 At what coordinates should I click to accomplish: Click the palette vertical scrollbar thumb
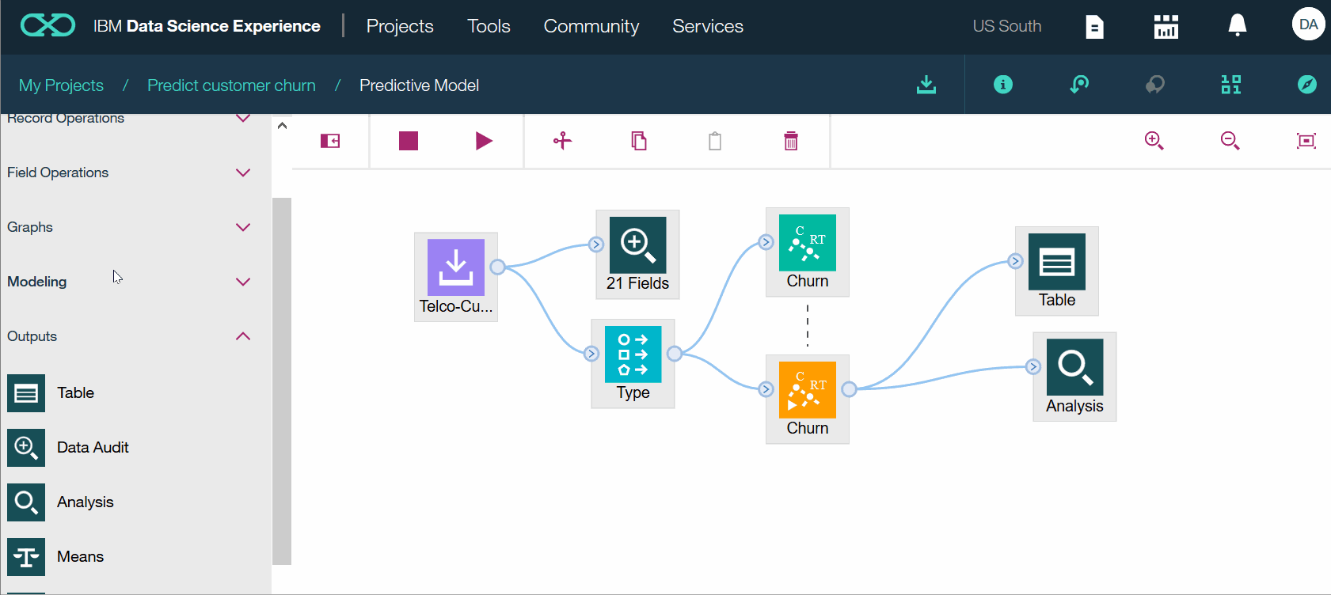pos(282,381)
